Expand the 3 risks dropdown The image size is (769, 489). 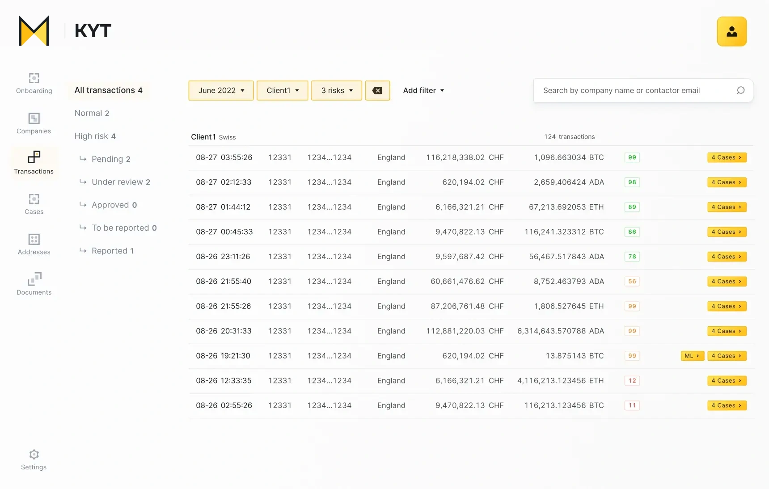336,90
